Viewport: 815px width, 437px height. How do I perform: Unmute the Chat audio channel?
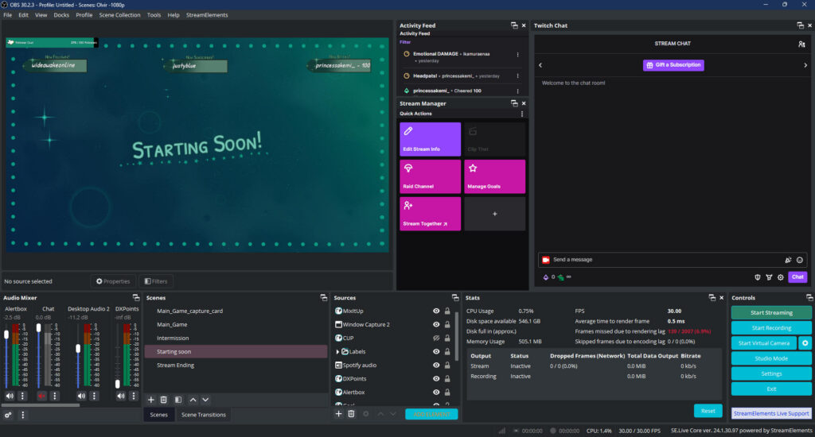pyautogui.click(x=41, y=396)
